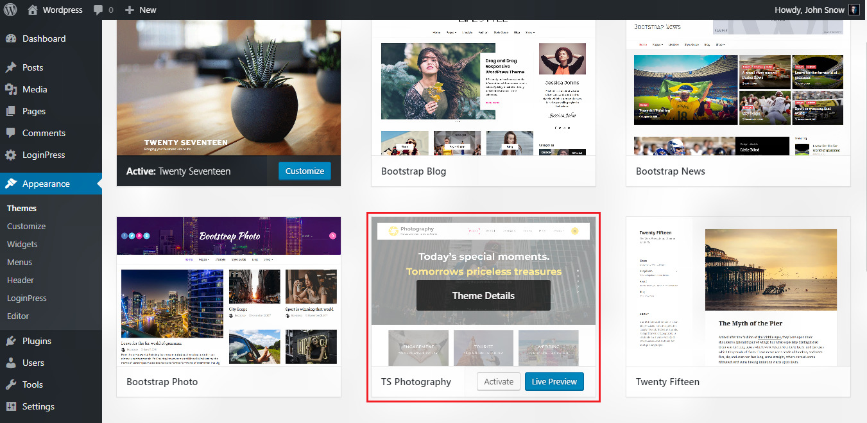Click the Bootstrap News theme name
Screen dimensions: 867x423
pos(671,171)
